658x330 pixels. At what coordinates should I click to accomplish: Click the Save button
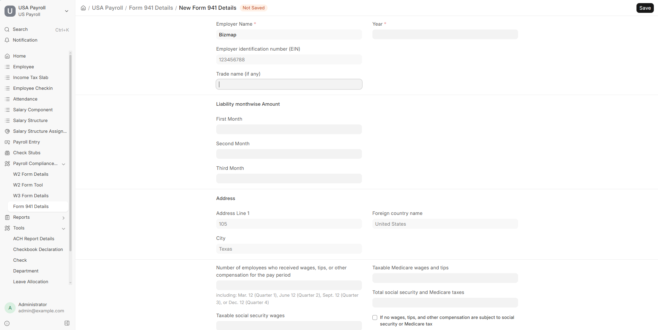[645, 8]
